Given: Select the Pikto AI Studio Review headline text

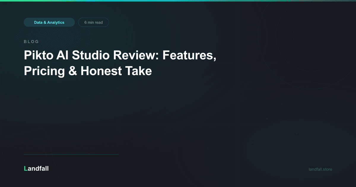Looking at the screenshot, I should [120, 56].
